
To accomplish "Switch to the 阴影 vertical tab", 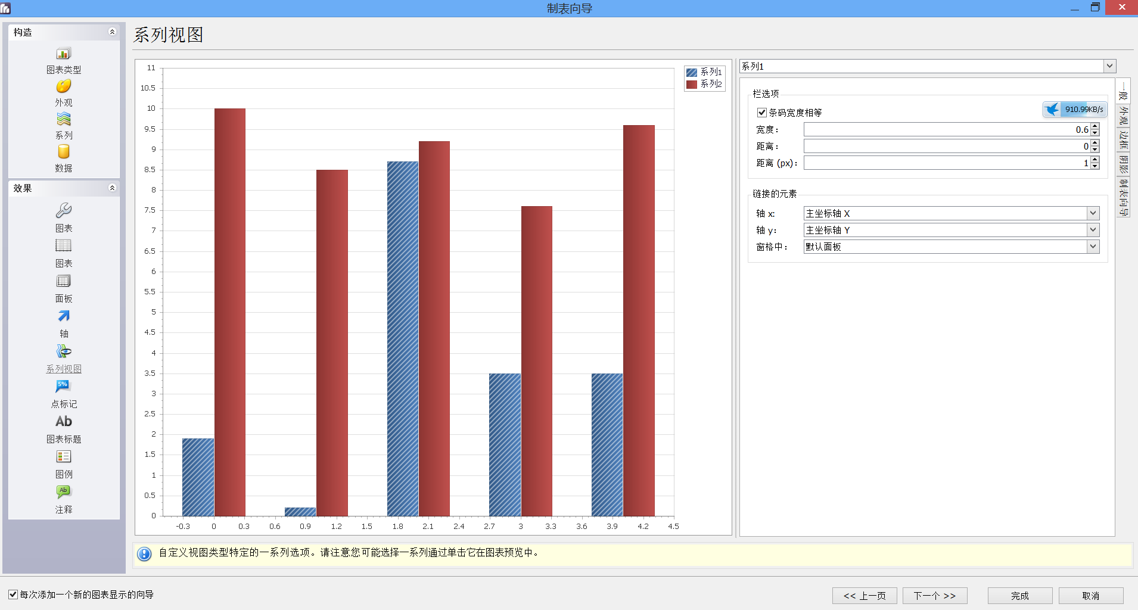I will pyautogui.click(x=1123, y=165).
